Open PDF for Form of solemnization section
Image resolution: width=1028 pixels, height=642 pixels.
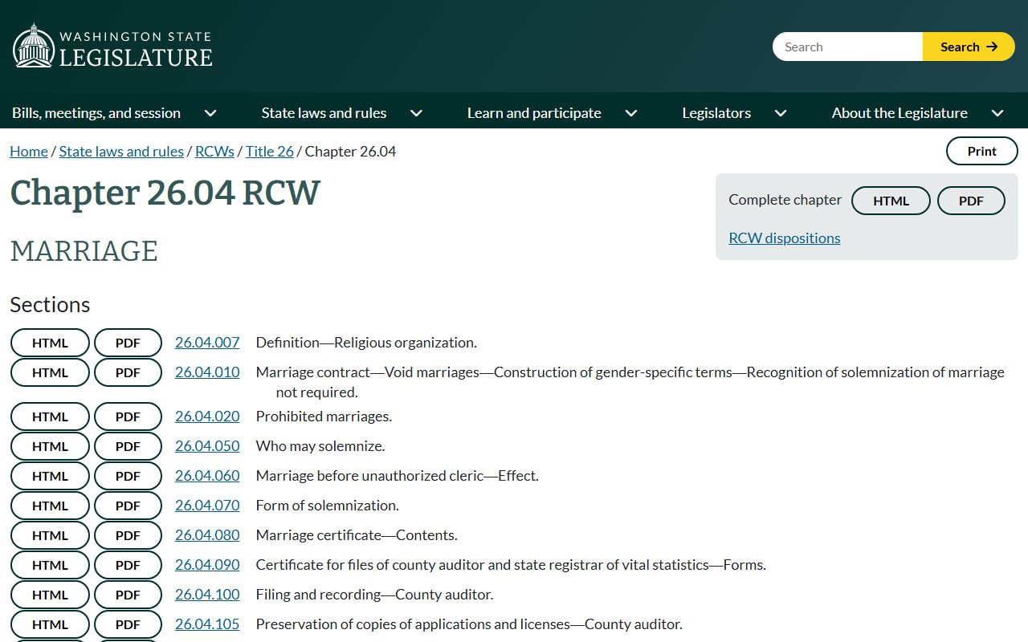pos(128,506)
